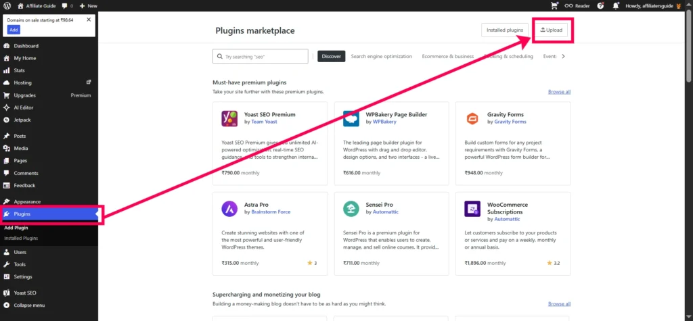Switch to Search engine optimization category
This screenshot has height=321, width=693.
[x=381, y=56]
